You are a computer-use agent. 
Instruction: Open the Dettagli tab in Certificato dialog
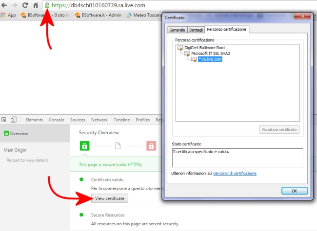[x=196, y=30]
